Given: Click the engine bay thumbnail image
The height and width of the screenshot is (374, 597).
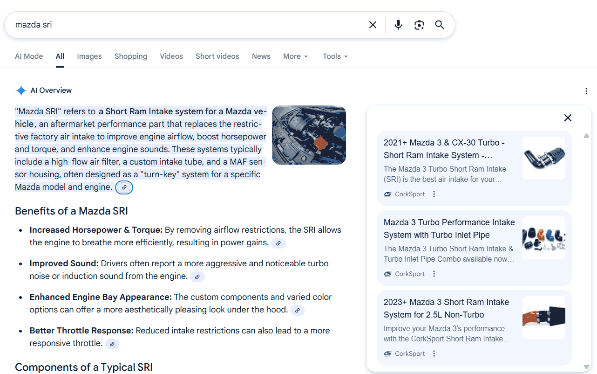Looking at the screenshot, I should [x=309, y=135].
